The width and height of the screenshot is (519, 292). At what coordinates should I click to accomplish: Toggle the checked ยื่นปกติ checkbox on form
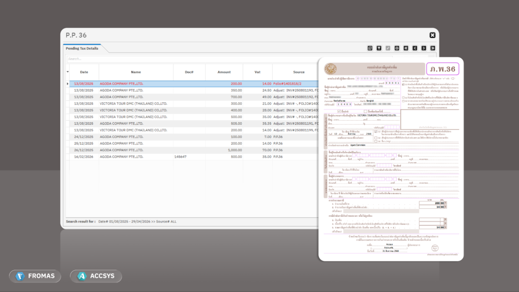(x=339, y=111)
